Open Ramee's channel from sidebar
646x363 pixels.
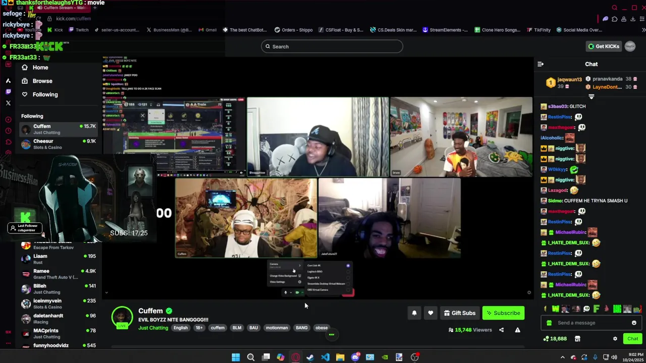pos(59,274)
